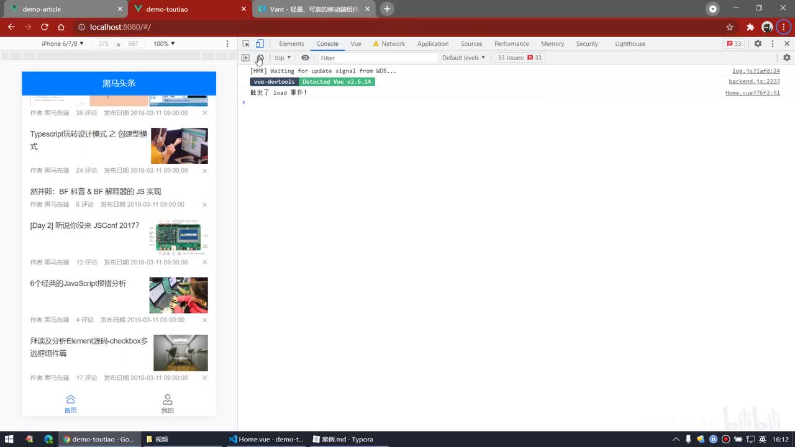
Task: Open the Default levels log filter dropdown
Action: [x=463, y=58]
